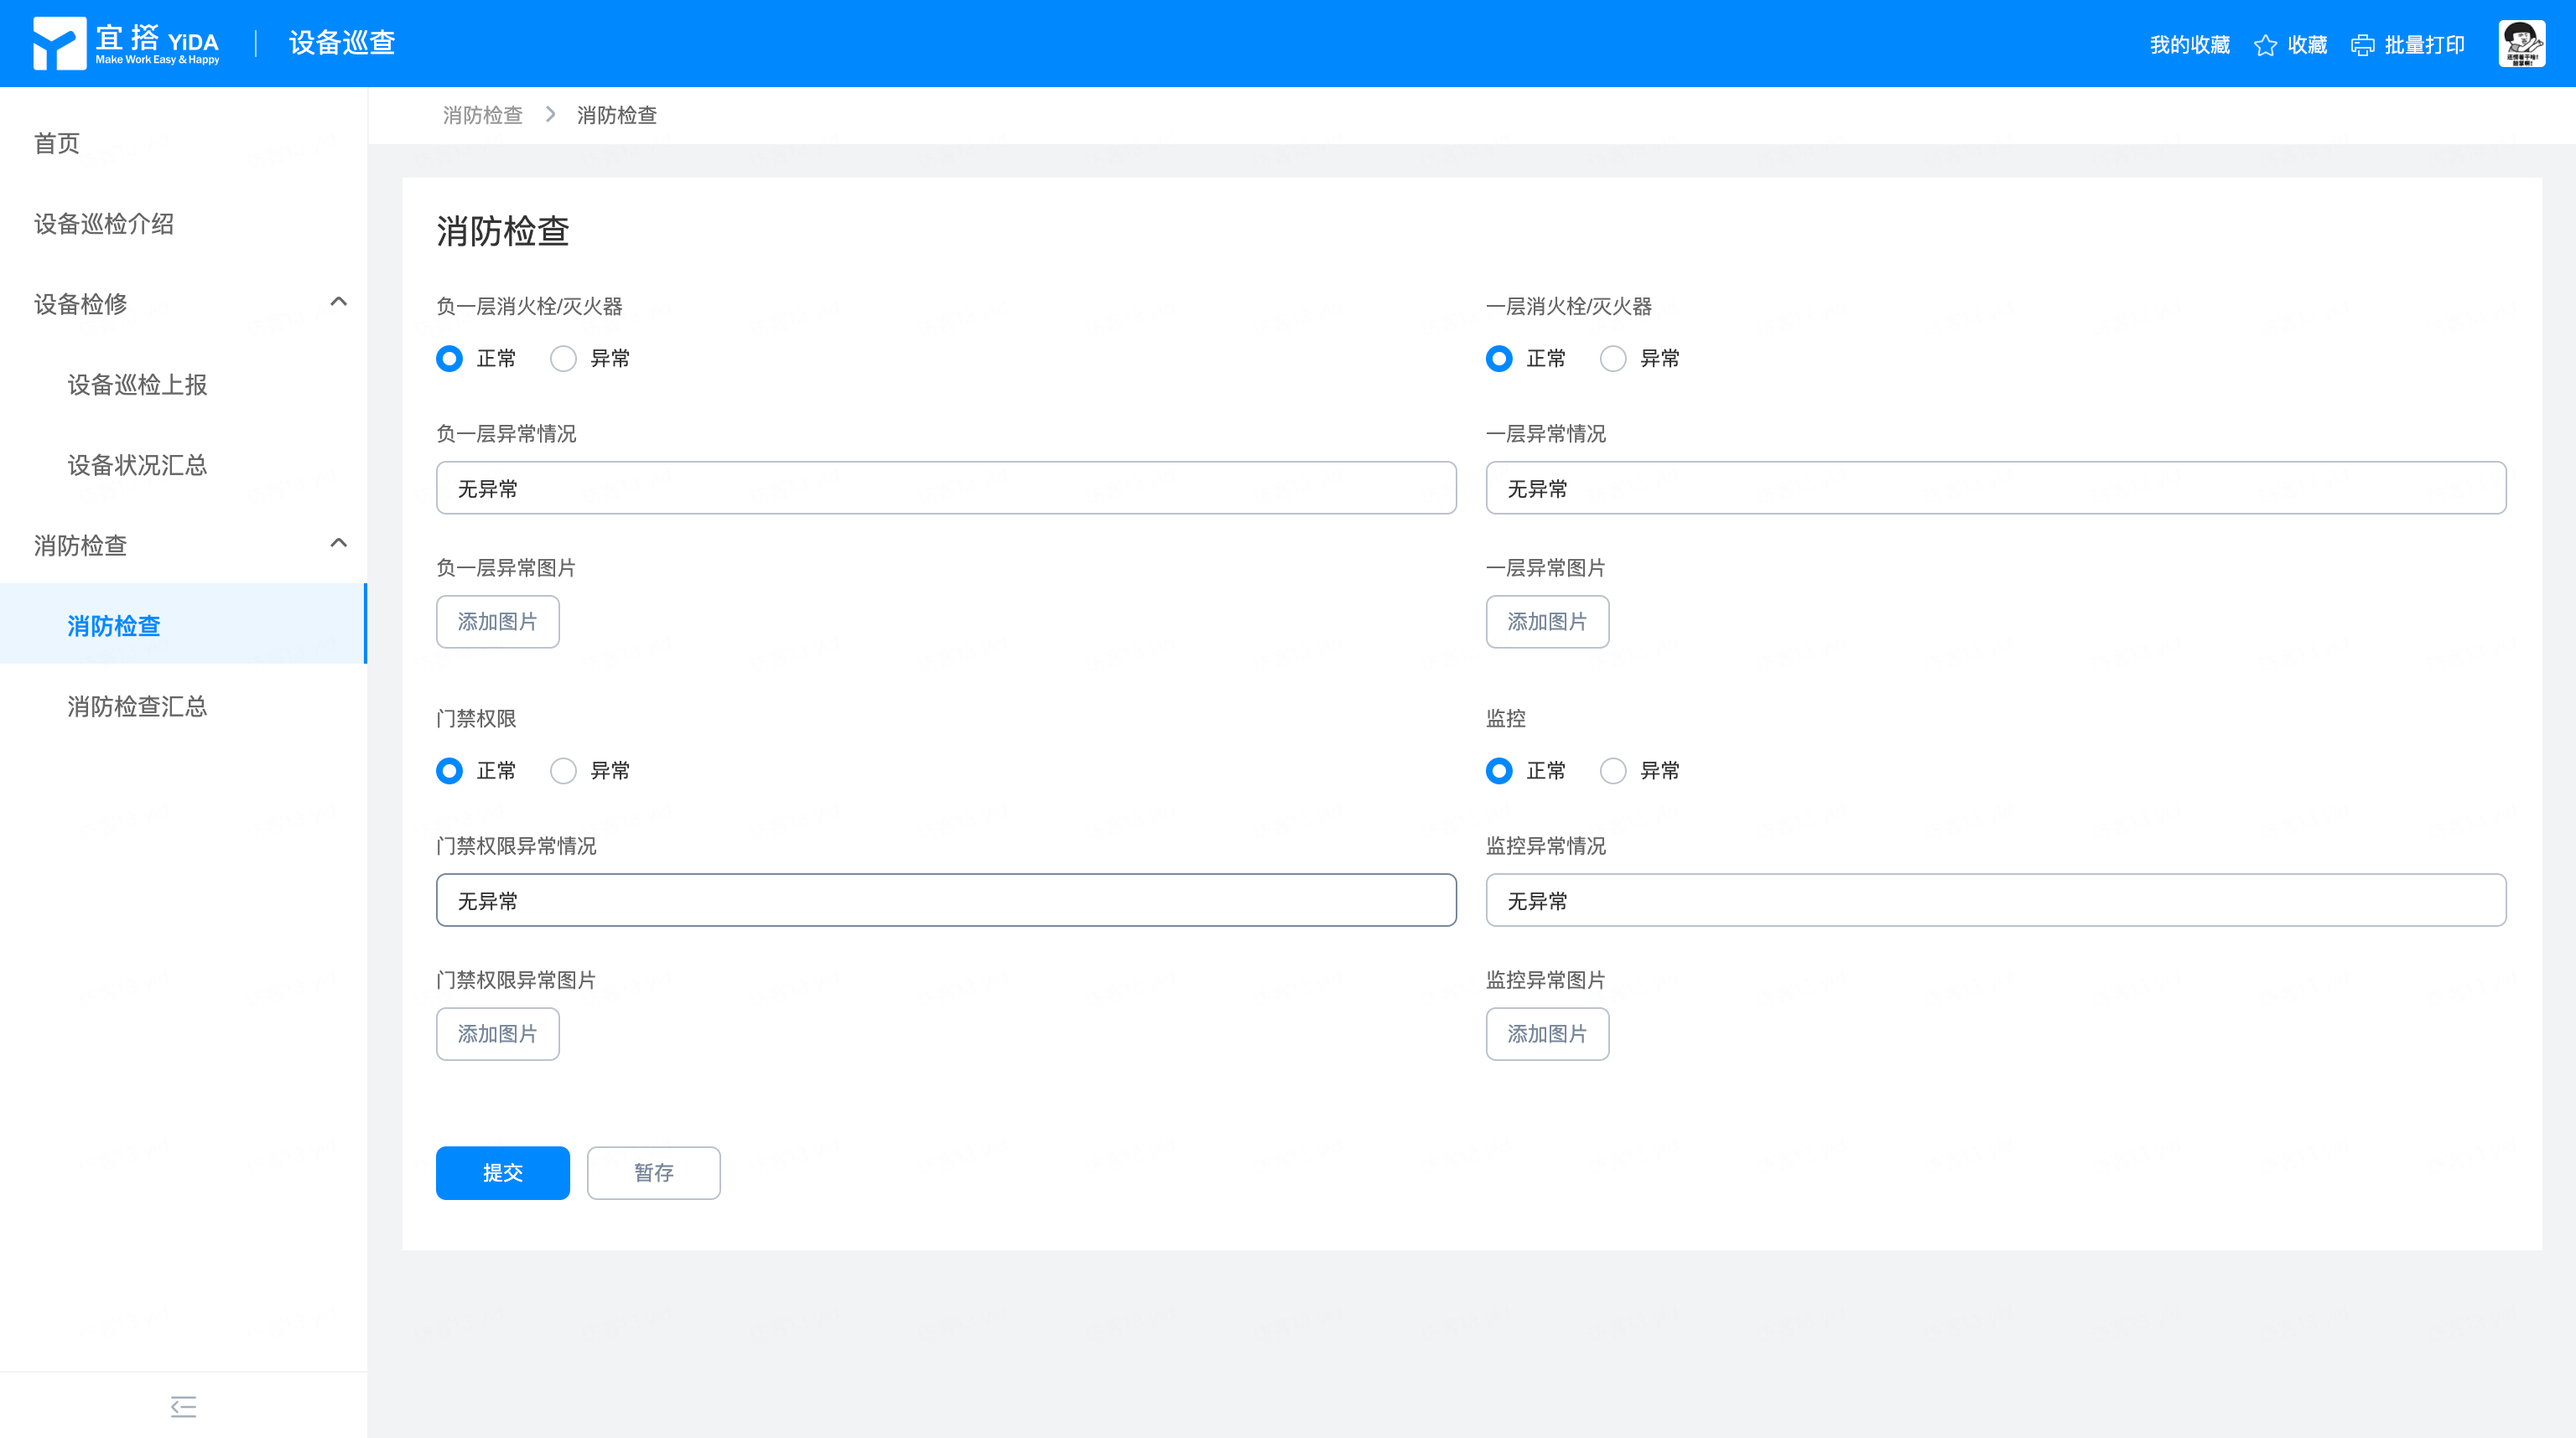Open 设备巡检介绍 in sidebar

coord(104,224)
